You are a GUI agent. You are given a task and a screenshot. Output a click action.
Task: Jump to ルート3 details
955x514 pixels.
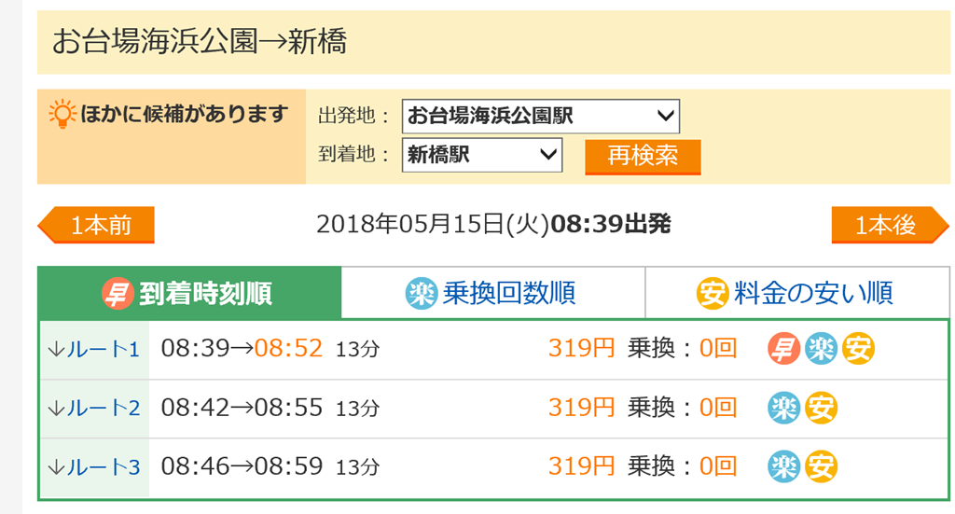coord(93,465)
